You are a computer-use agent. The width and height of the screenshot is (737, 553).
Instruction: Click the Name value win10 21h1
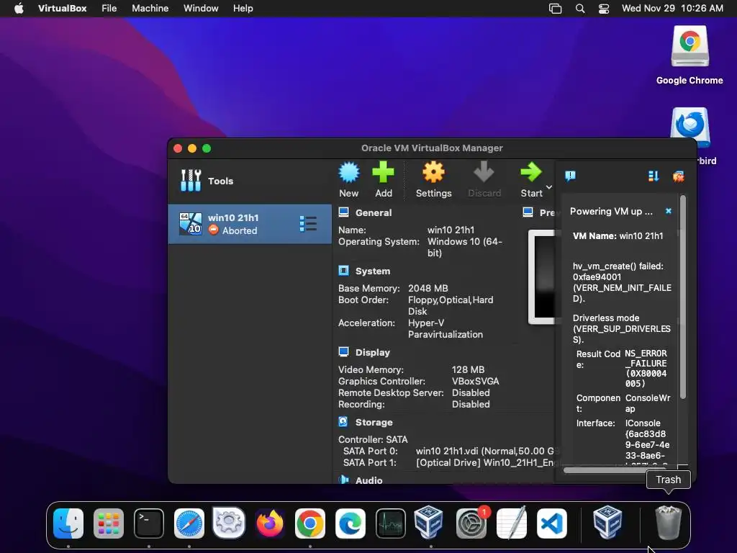coord(451,230)
